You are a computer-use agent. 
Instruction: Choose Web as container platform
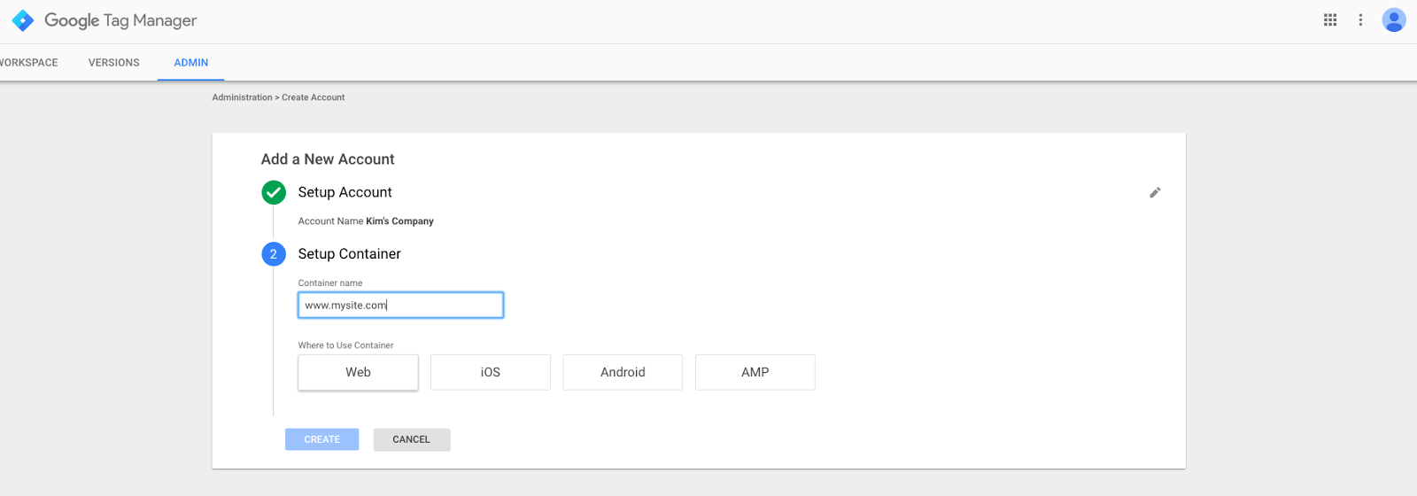[358, 372]
